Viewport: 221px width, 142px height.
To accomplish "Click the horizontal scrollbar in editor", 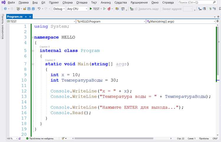I will click(x=114, y=138).
